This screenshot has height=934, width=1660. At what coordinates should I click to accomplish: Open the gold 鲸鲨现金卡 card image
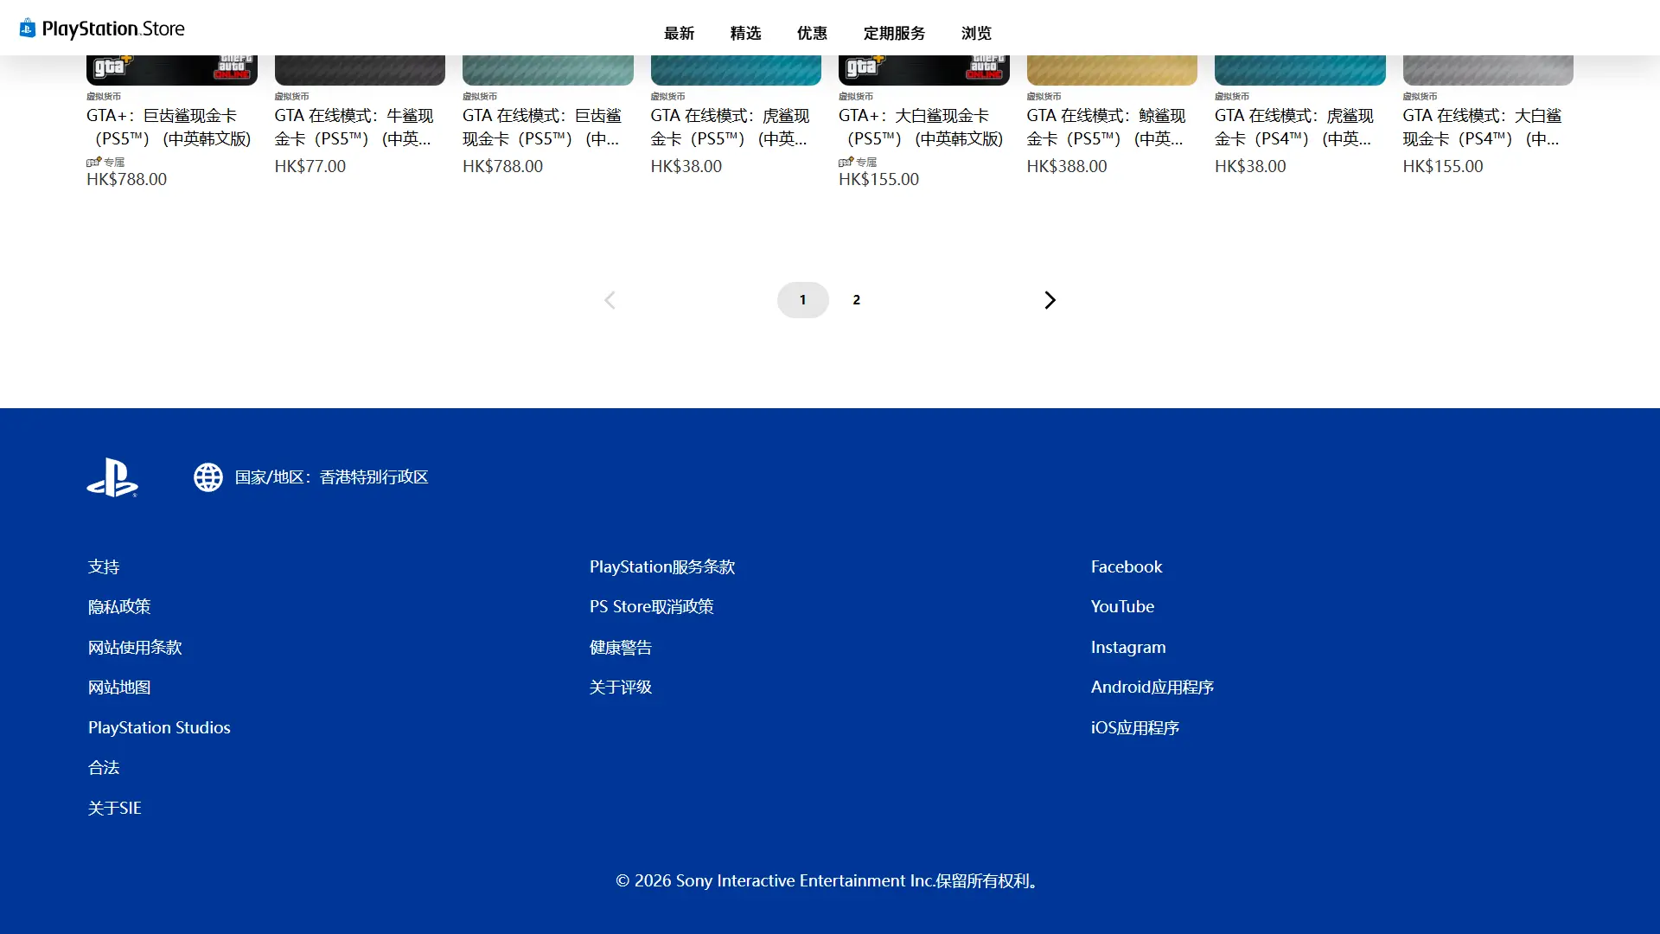pos(1111,69)
